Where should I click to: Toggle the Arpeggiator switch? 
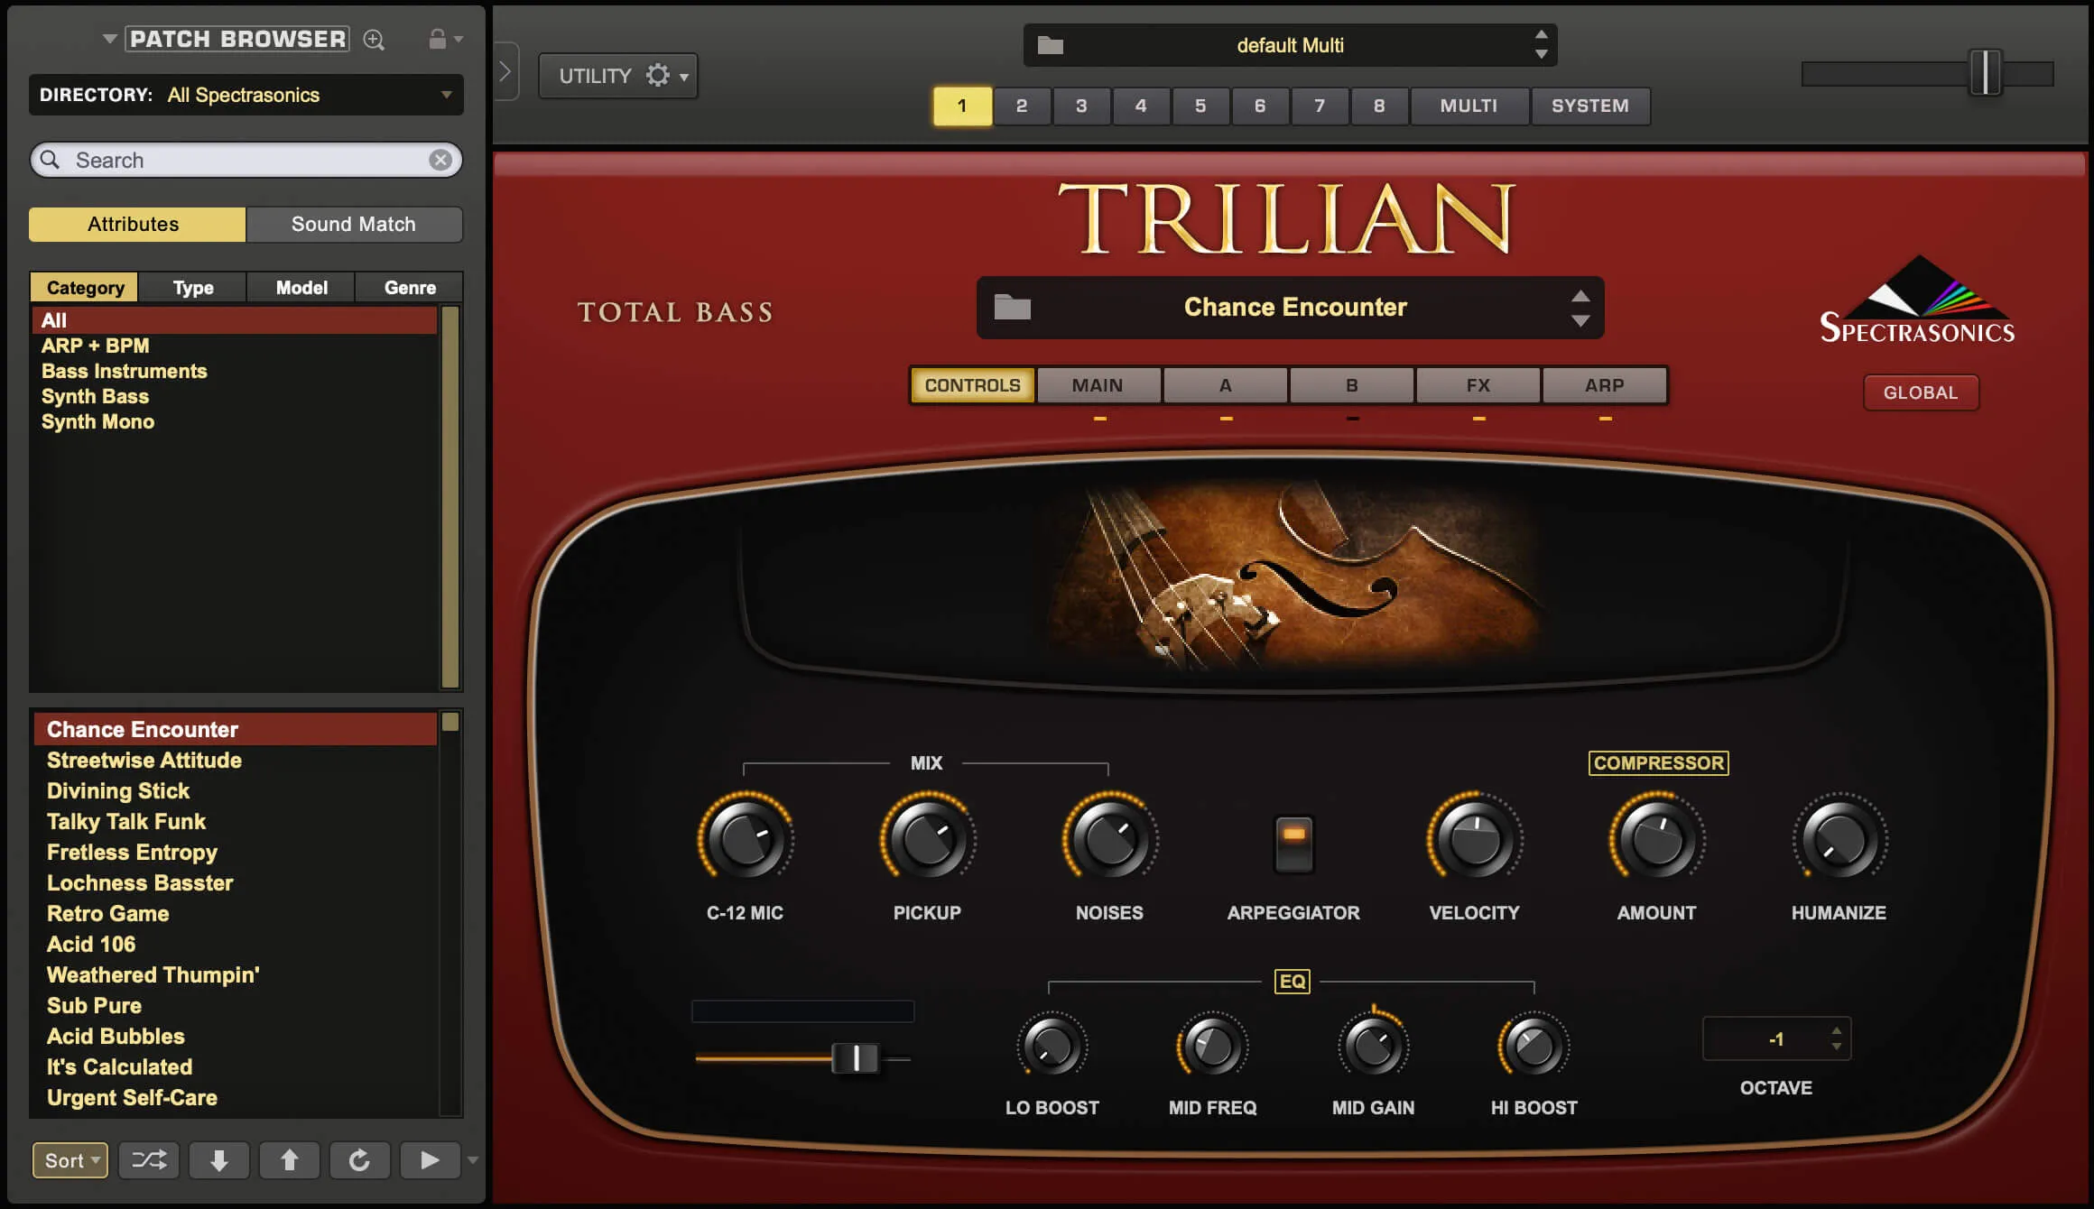pos(1293,844)
